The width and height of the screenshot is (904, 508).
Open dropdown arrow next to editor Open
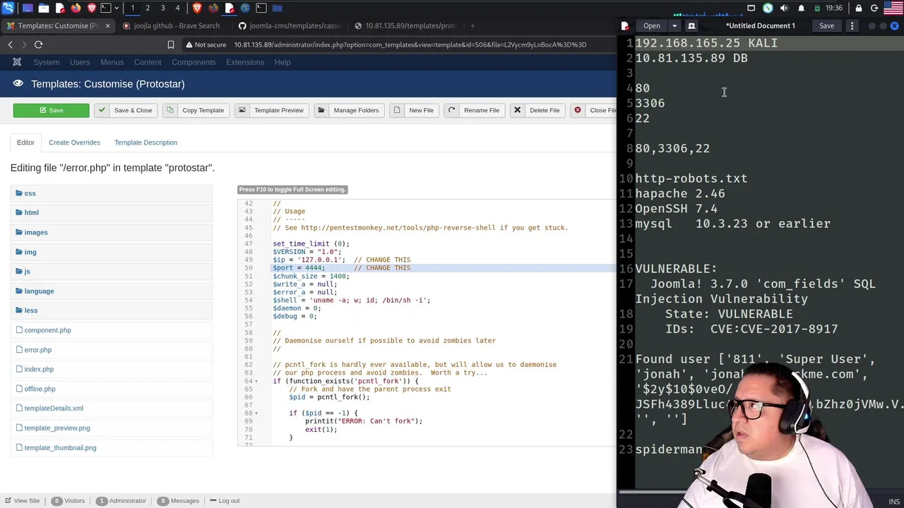(x=674, y=26)
